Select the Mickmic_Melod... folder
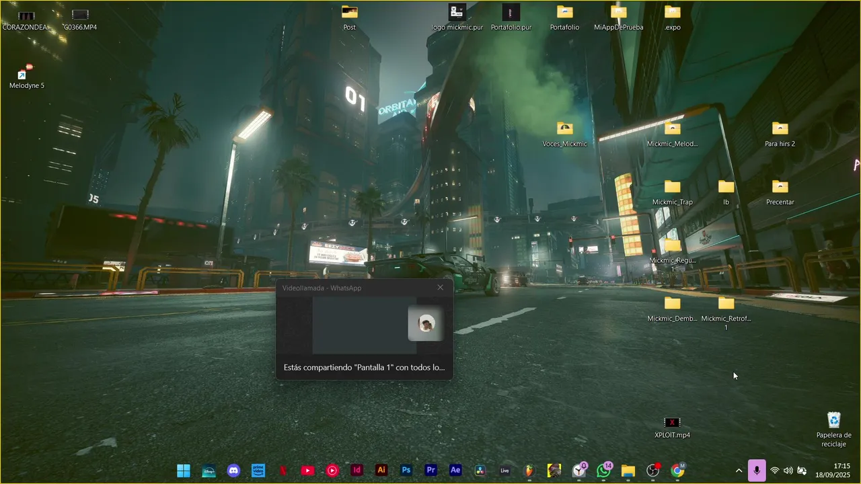 pos(673,134)
